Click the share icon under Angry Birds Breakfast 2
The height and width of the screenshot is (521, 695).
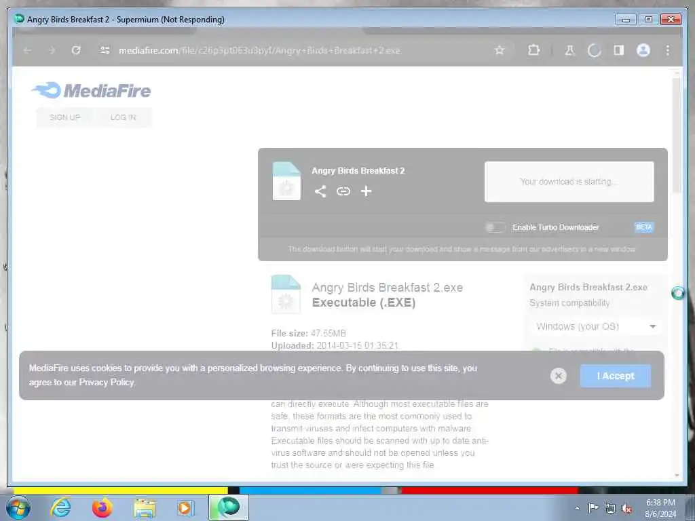[x=320, y=191]
